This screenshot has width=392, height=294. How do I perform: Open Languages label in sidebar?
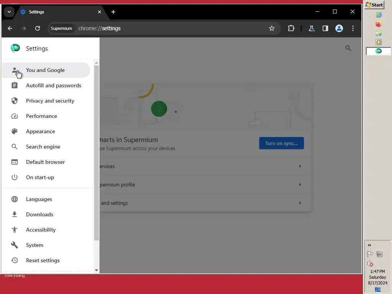coord(39,199)
